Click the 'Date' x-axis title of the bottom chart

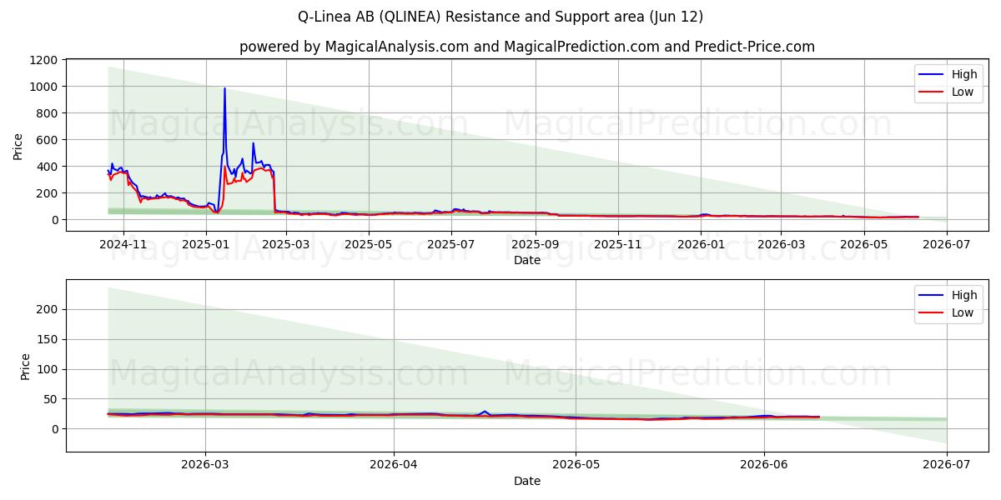pyautogui.click(x=526, y=481)
